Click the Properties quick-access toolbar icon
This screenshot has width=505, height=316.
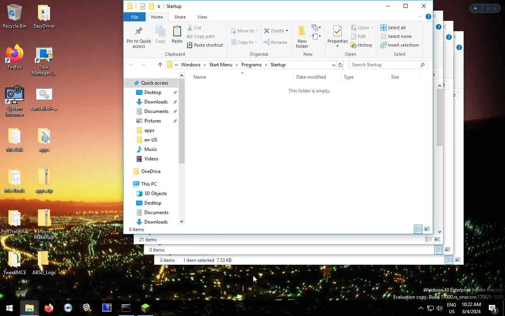click(x=143, y=6)
